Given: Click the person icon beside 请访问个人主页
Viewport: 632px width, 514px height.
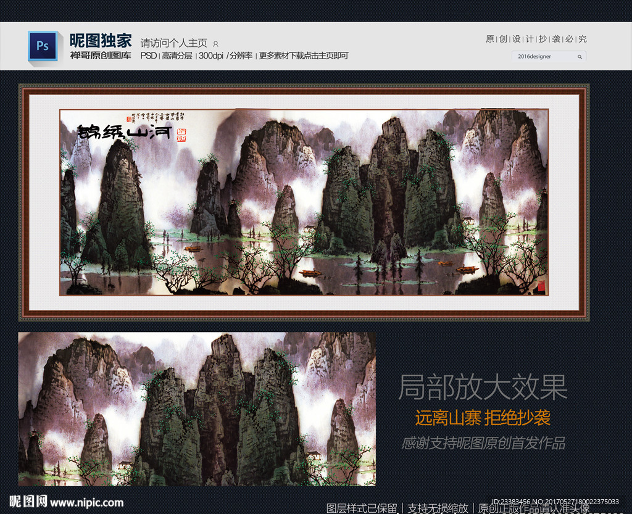Looking at the screenshot, I should point(215,44).
